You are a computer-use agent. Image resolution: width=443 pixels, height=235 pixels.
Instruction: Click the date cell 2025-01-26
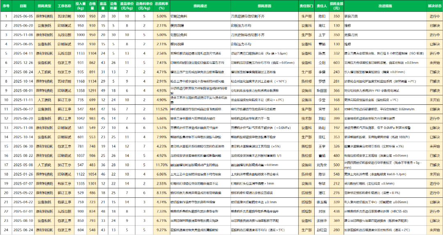coord(23,174)
